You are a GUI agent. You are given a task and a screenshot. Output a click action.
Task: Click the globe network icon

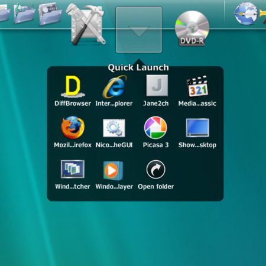point(246,14)
